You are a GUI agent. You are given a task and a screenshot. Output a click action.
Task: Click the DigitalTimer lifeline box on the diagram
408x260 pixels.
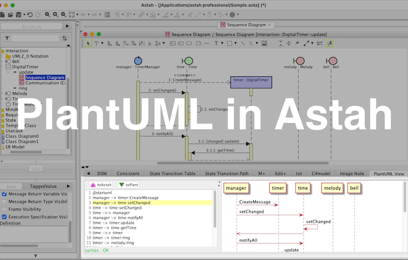(x=251, y=82)
